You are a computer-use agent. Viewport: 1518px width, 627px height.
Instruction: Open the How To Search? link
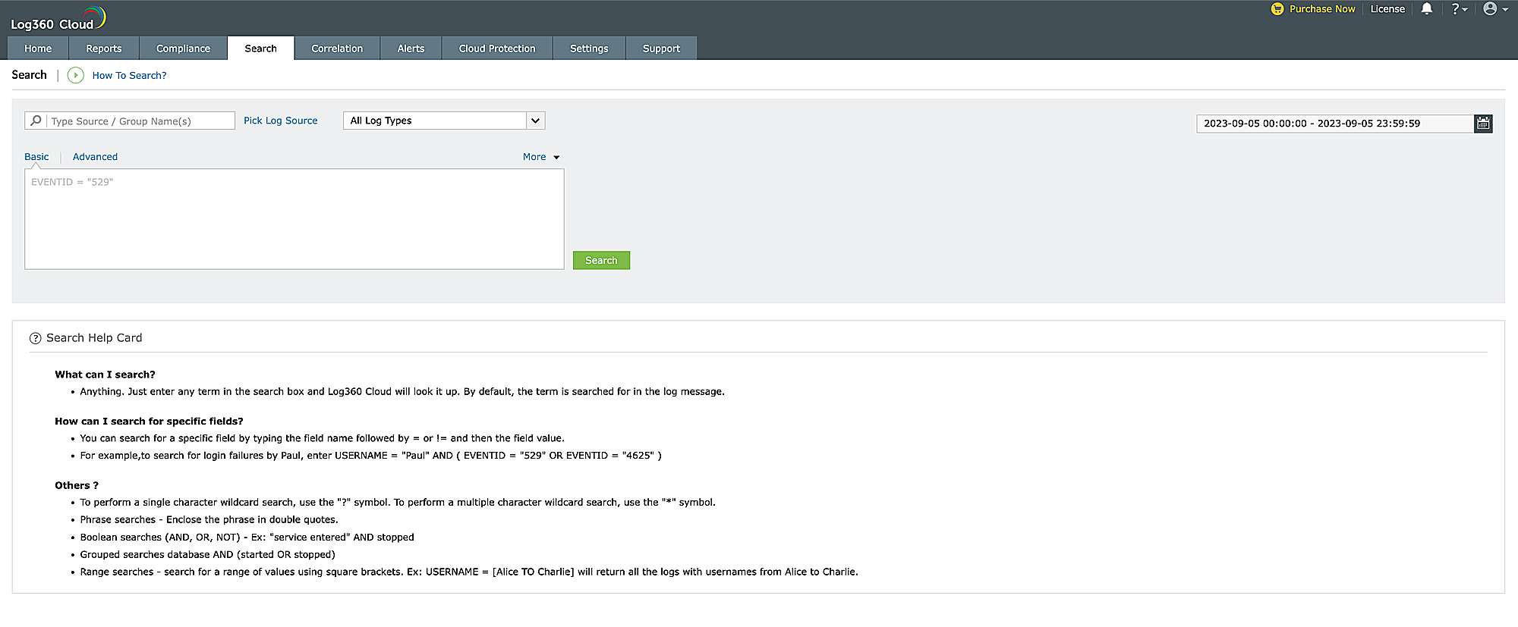pyautogui.click(x=129, y=75)
